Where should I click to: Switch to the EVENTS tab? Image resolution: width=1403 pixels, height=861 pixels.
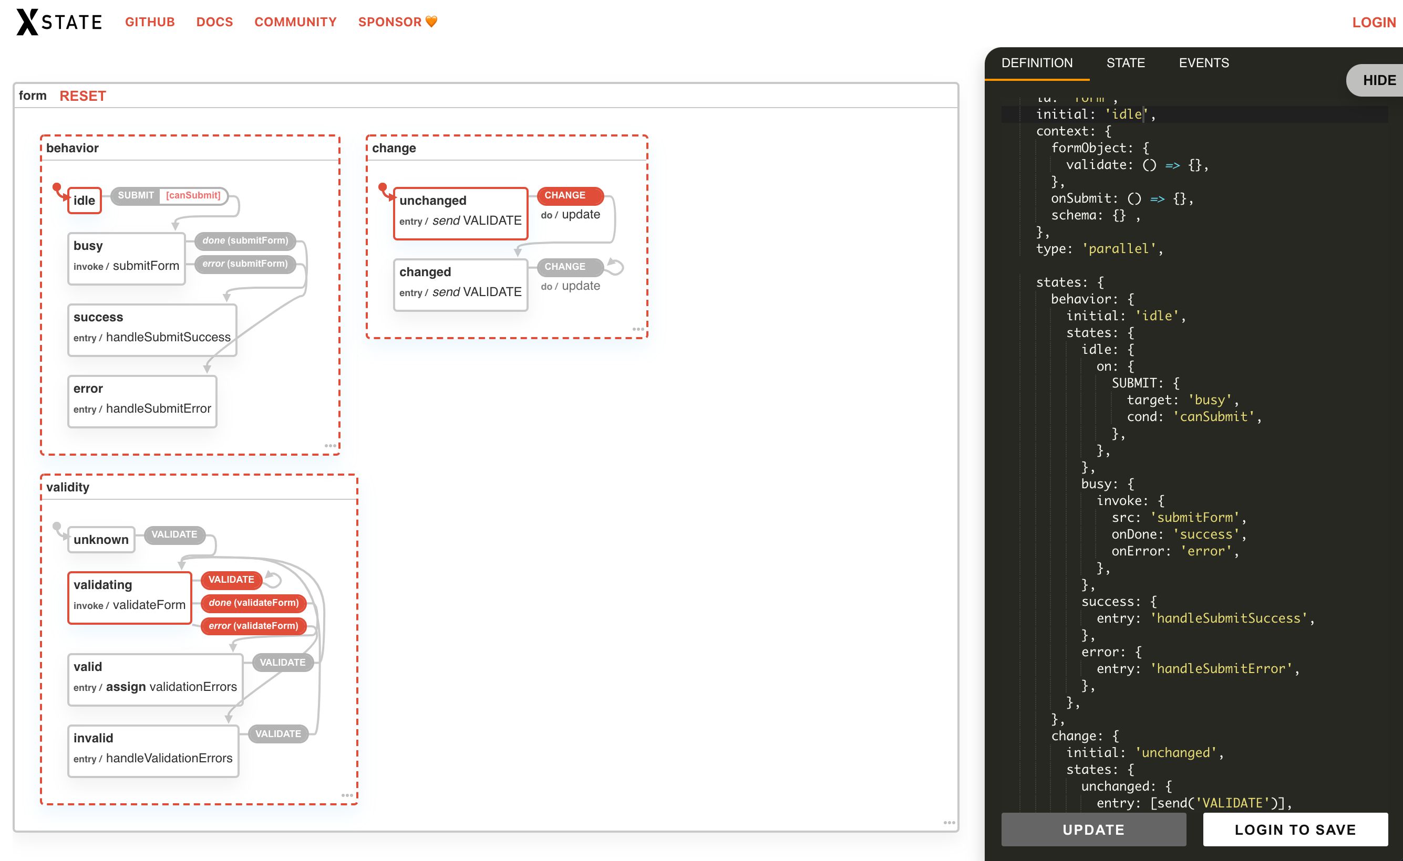(x=1203, y=62)
